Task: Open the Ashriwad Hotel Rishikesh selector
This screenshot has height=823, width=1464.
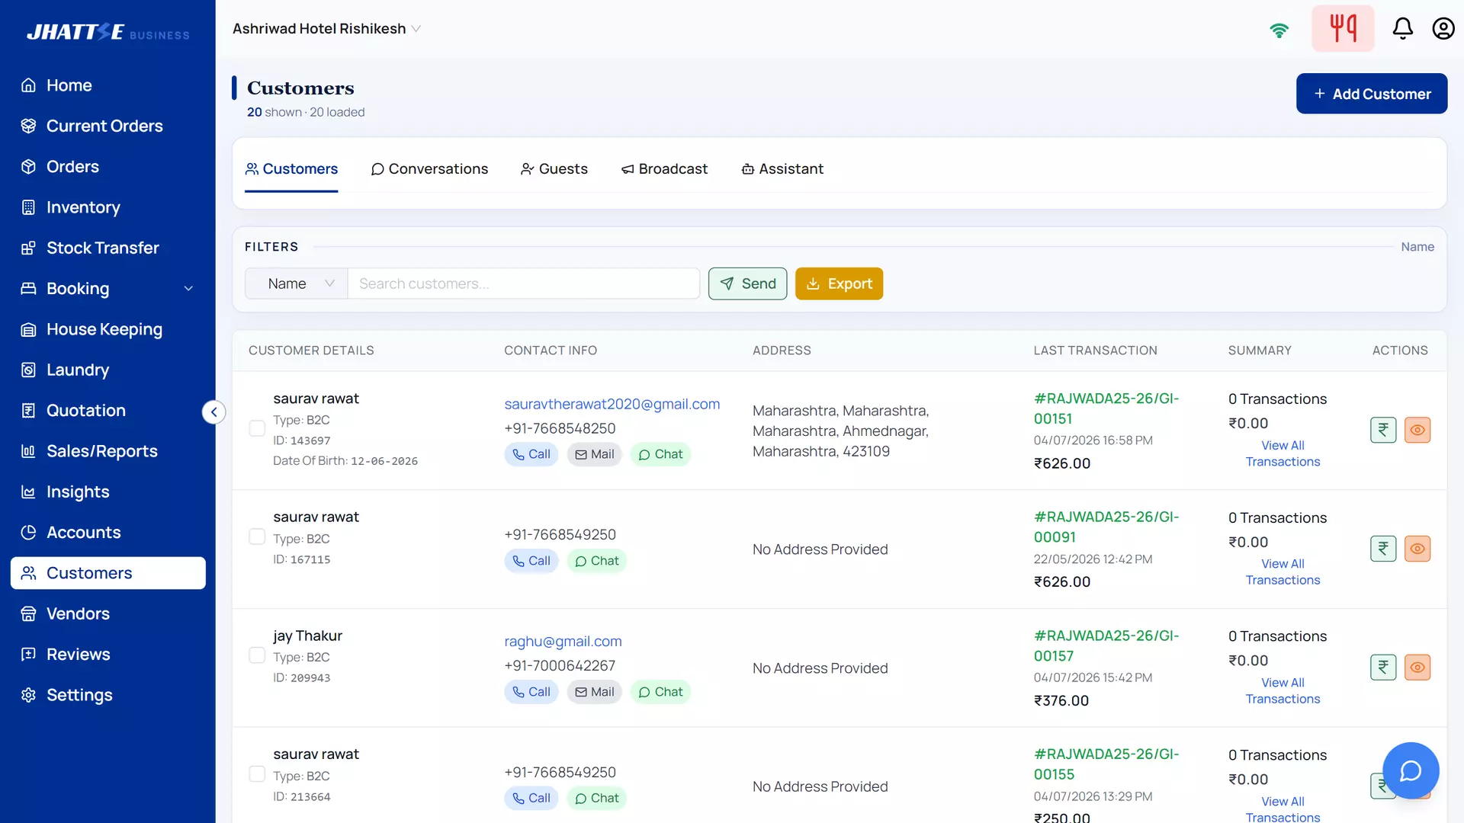Action: (326, 29)
